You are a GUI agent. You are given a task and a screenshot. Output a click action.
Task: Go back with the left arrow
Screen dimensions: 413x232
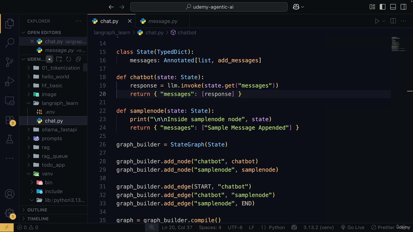pyautogui.click(x=111, y=7)
